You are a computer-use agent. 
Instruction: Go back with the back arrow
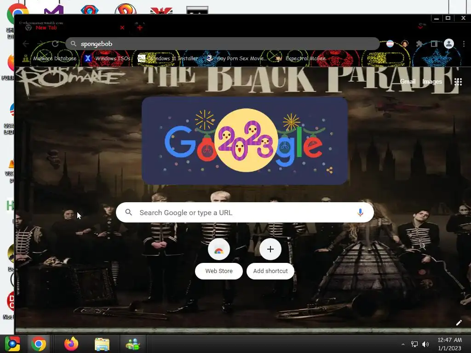pyautogui.click(x=26, y=44)
